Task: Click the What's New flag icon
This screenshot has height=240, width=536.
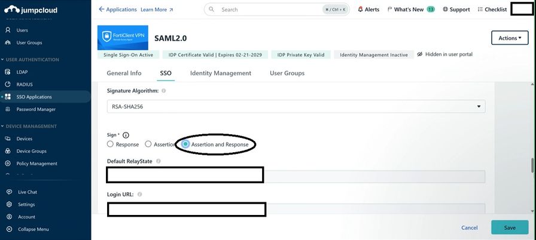Action: click(389, 10)
